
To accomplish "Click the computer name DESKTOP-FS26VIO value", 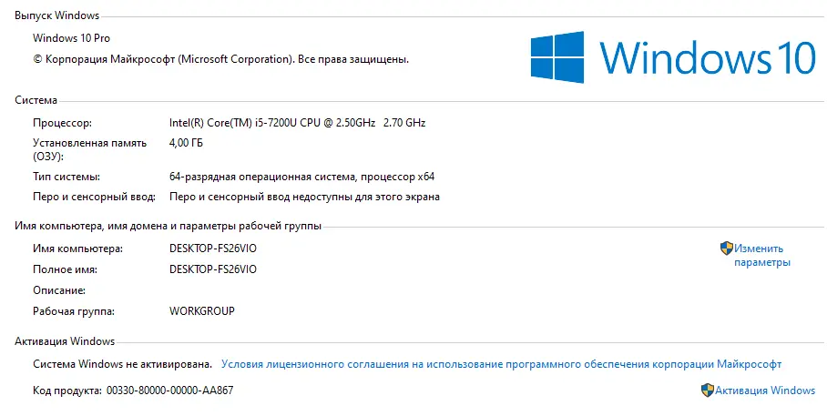I will tap(213, 249).
